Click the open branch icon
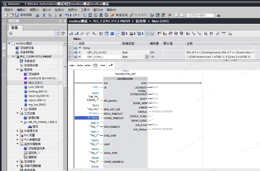 pos(103,65)
